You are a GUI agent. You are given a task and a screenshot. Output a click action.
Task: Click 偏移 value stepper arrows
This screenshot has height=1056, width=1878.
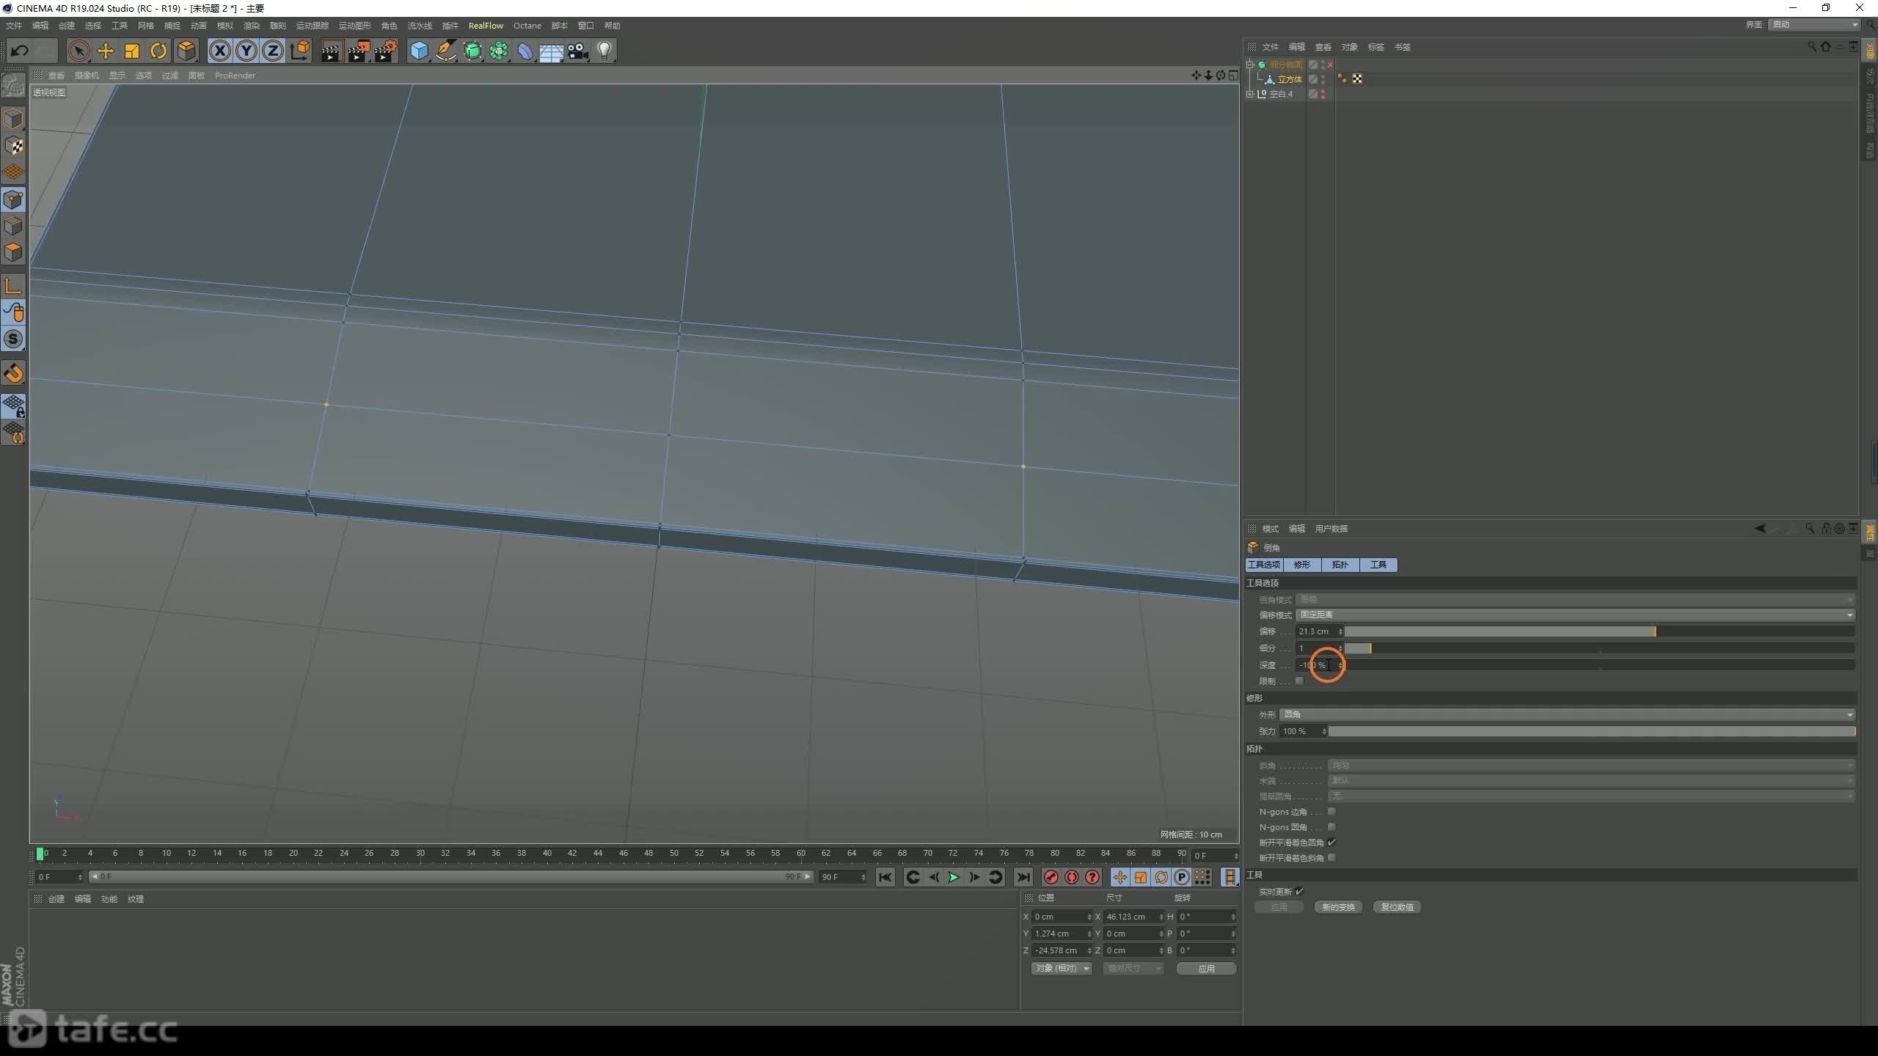(1340, 631)
